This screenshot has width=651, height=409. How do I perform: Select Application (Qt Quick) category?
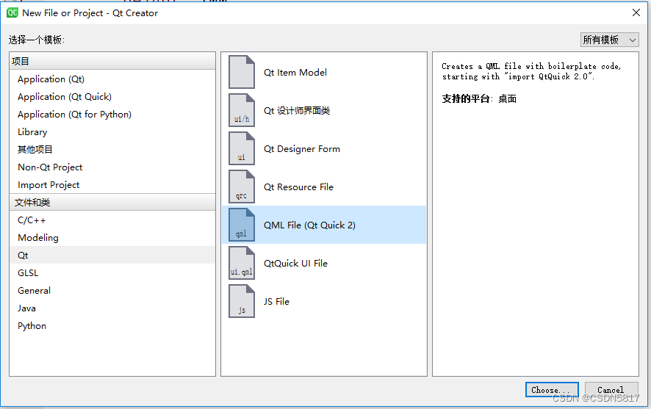point(112,97)
